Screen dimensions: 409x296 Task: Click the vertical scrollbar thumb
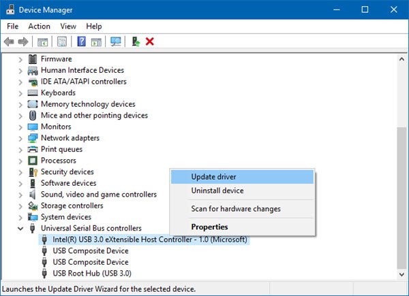pos(402,198)
